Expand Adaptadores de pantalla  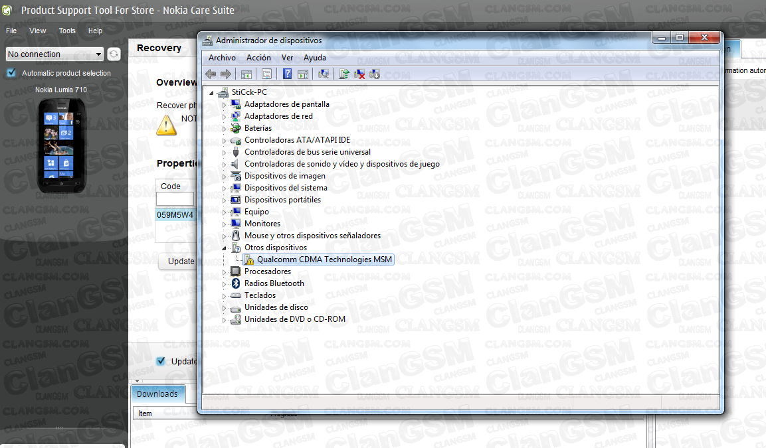(225, 104)
